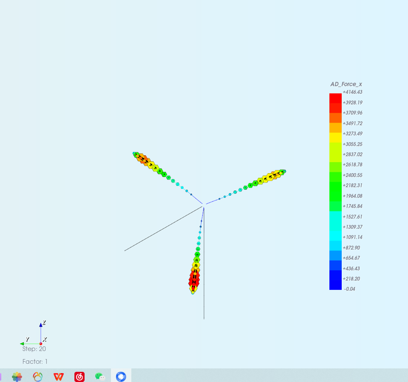
Task: Click legend value +3928.19
Action: pos(352,102)
